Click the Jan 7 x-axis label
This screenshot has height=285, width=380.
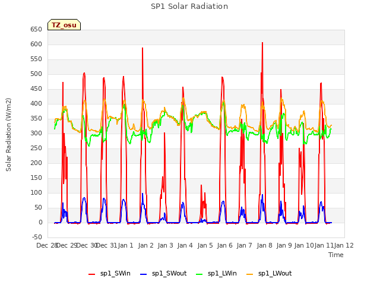point(245,245)
